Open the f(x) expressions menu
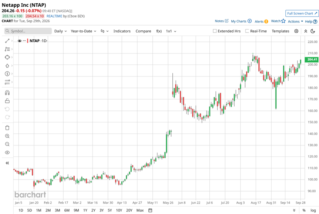Screen dimensions: 319x214 tap(159, 31)
